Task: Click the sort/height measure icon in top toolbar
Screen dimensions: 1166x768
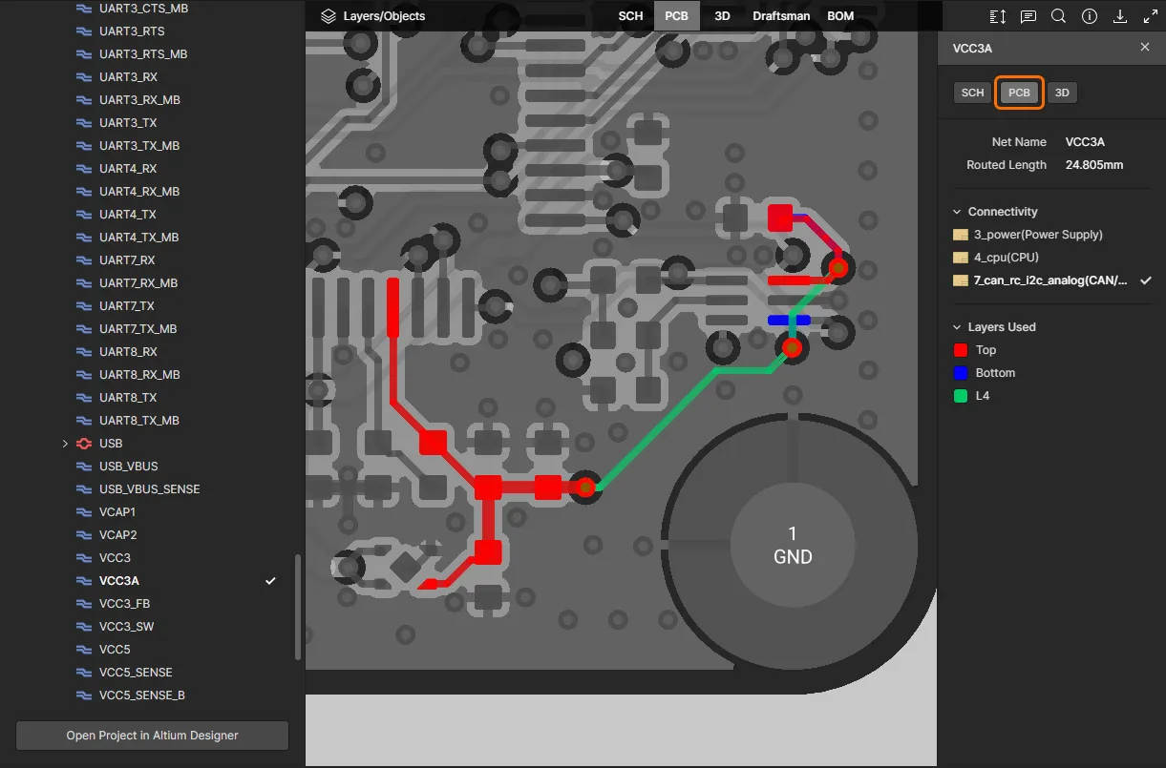Action: (998, 16)
